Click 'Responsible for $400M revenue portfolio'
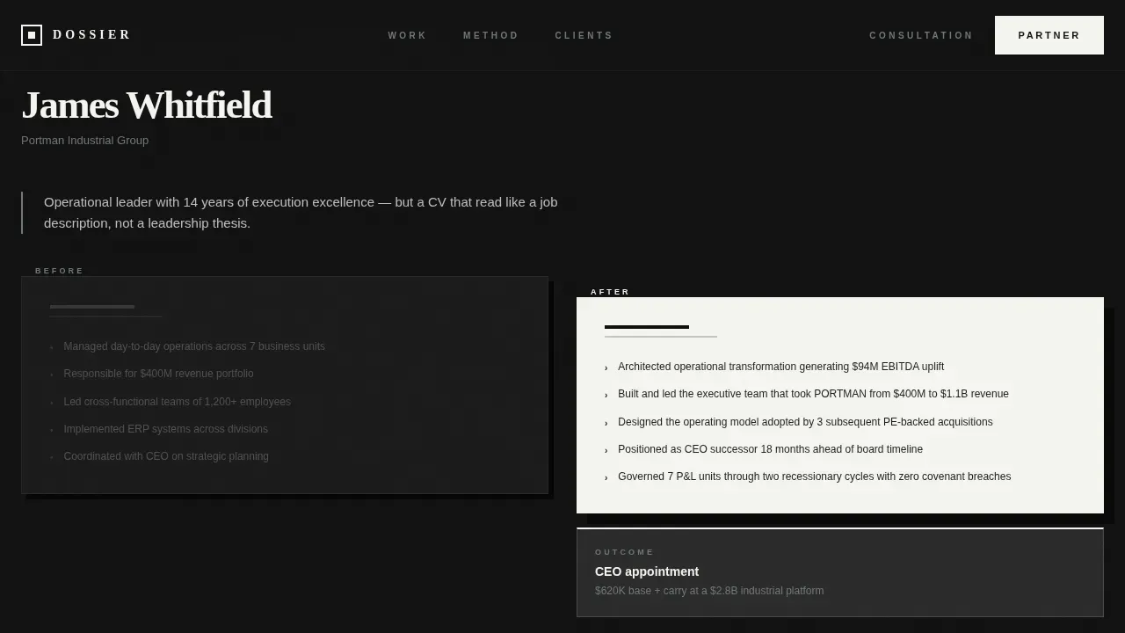The height and width of the screenshot is (633, 1125). (158, 374)
